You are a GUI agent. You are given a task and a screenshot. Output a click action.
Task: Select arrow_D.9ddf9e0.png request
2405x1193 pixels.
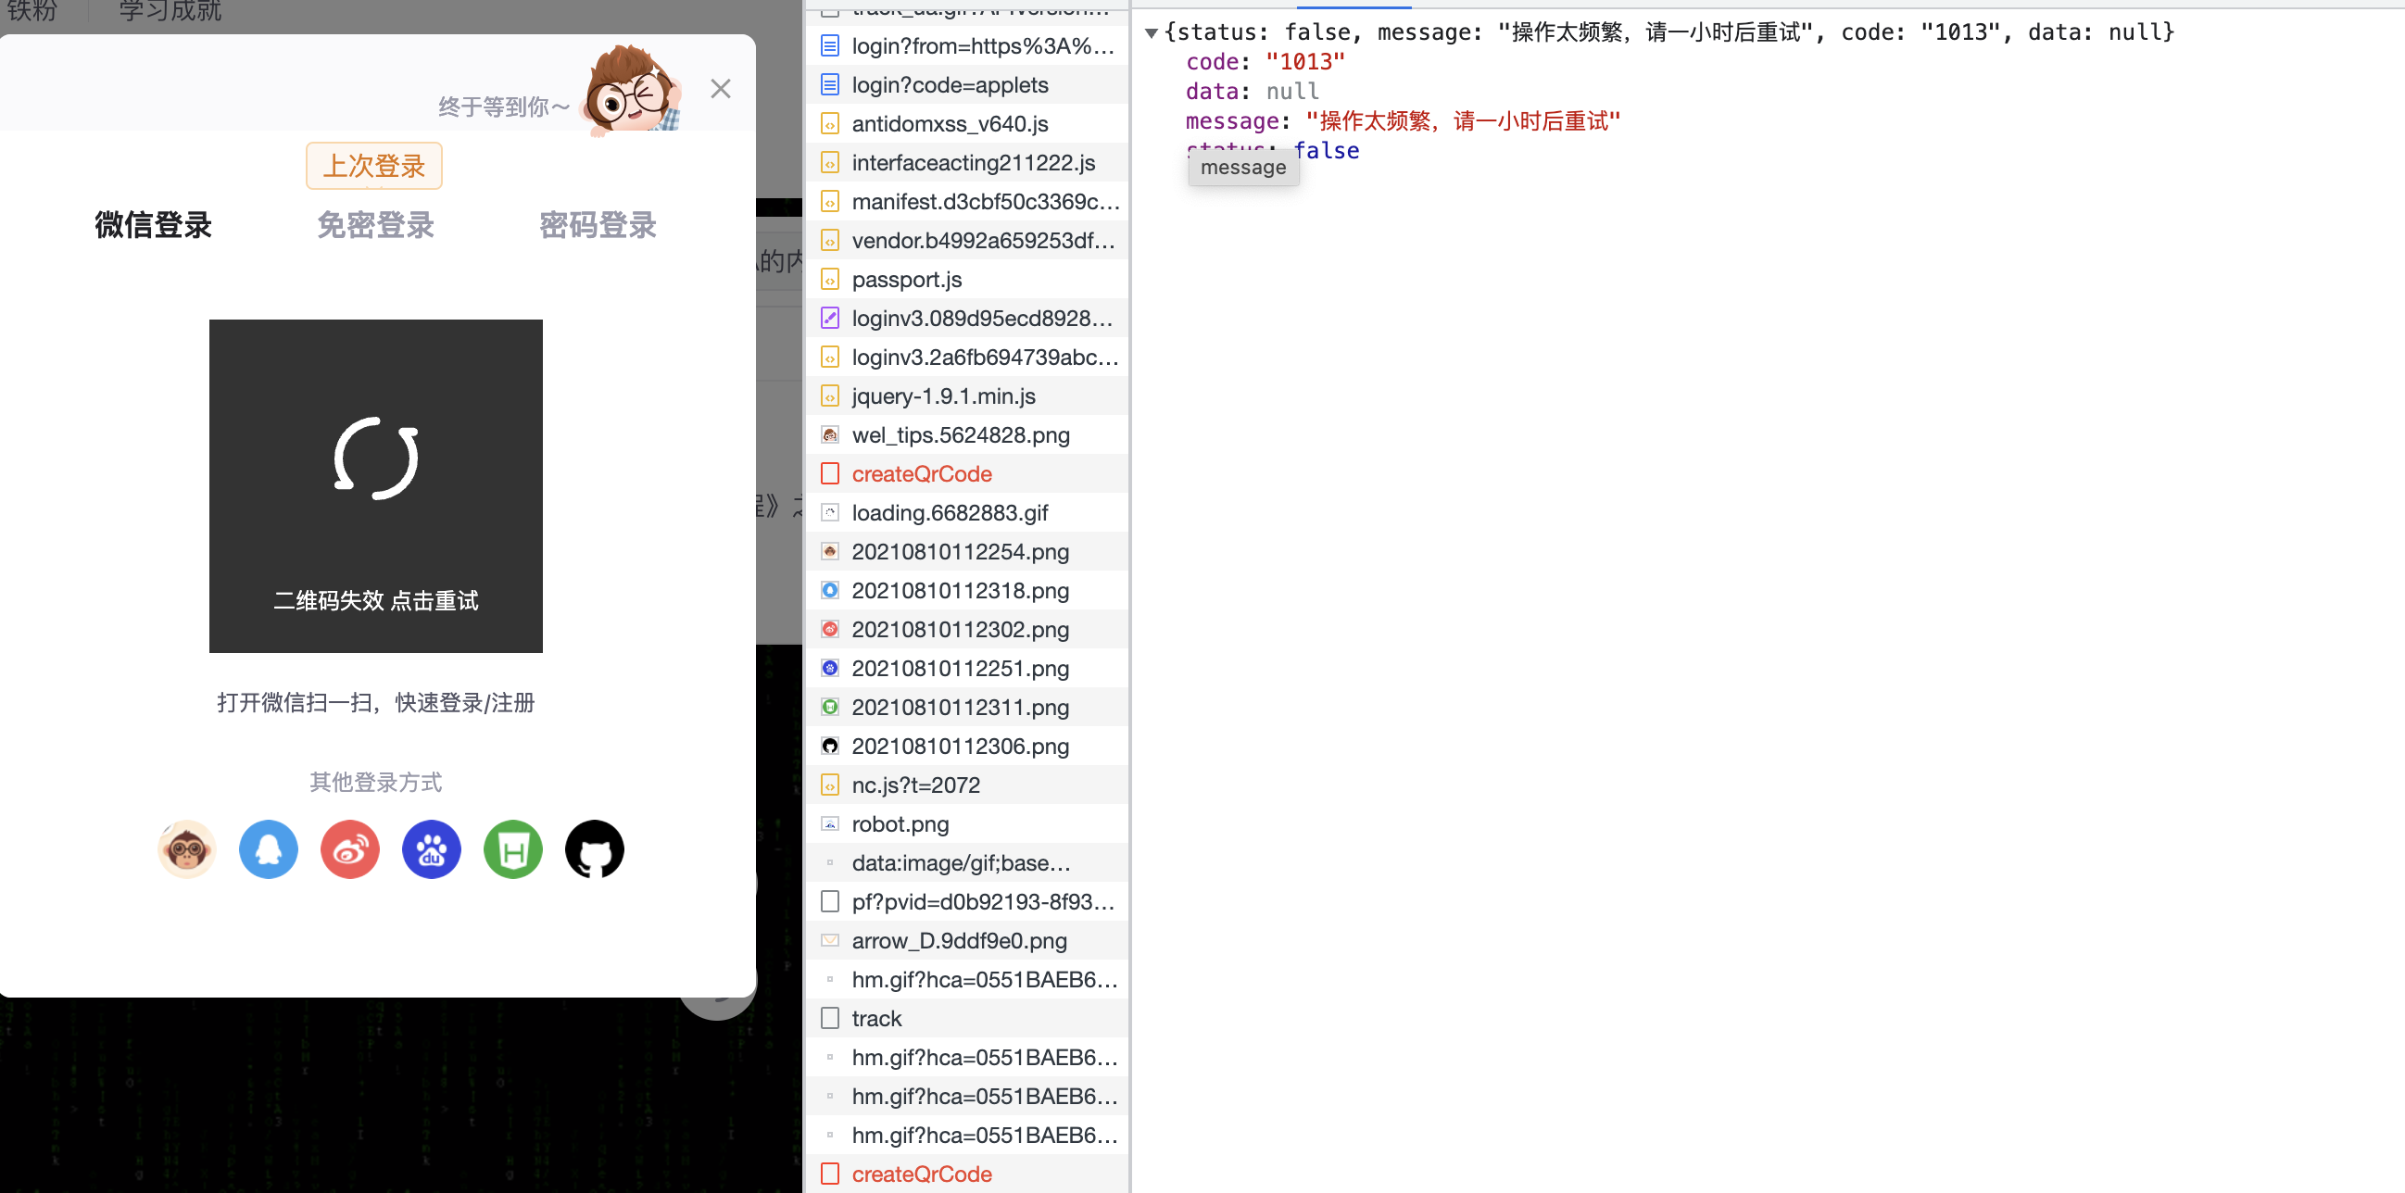coord(966,941)
